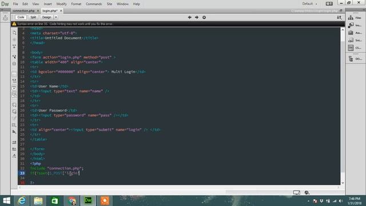
Task: Launch Internet Explorer from the taskbar
Action: 22,201
